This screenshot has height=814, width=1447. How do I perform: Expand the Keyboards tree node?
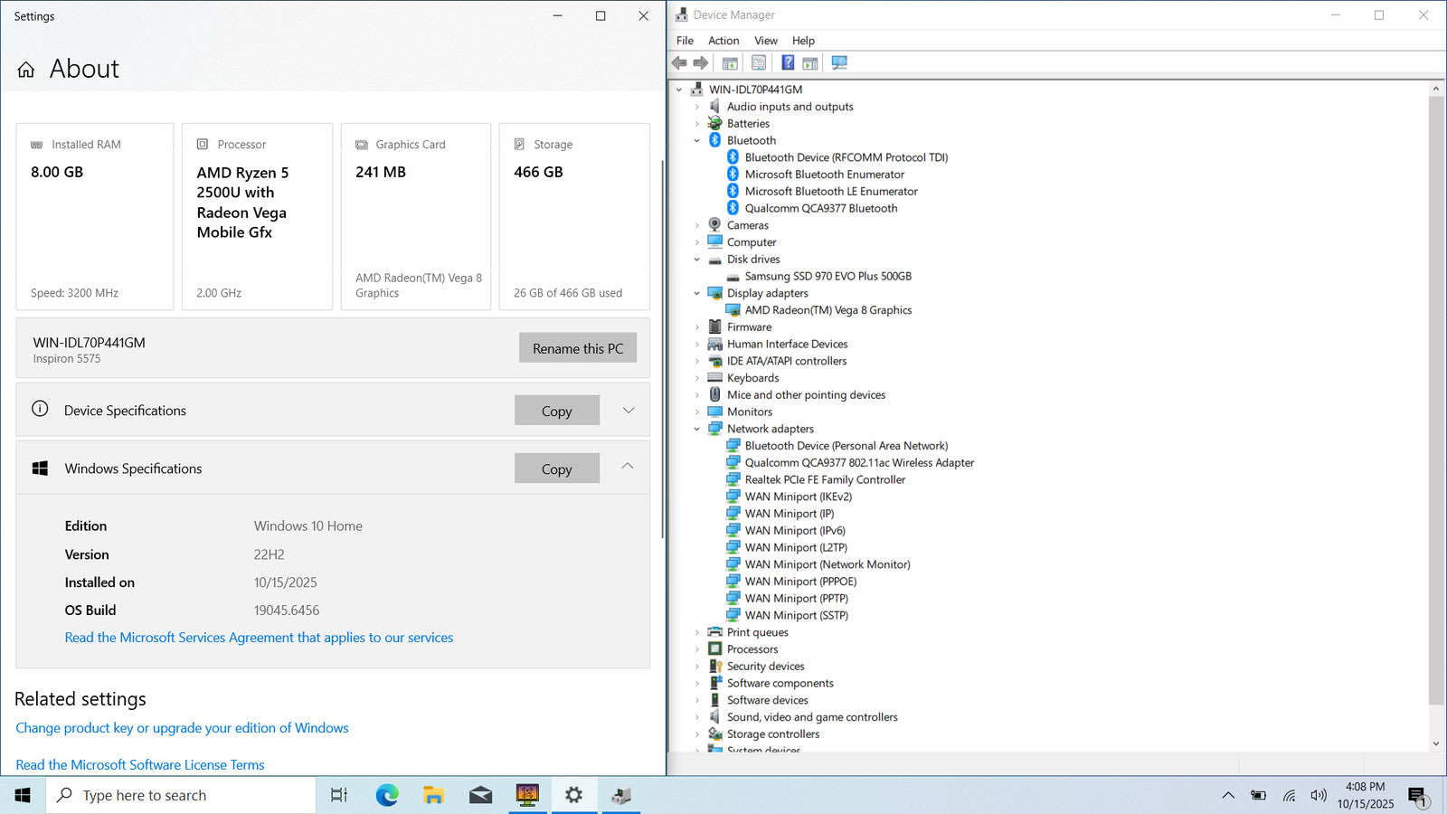tap(697, 378)
